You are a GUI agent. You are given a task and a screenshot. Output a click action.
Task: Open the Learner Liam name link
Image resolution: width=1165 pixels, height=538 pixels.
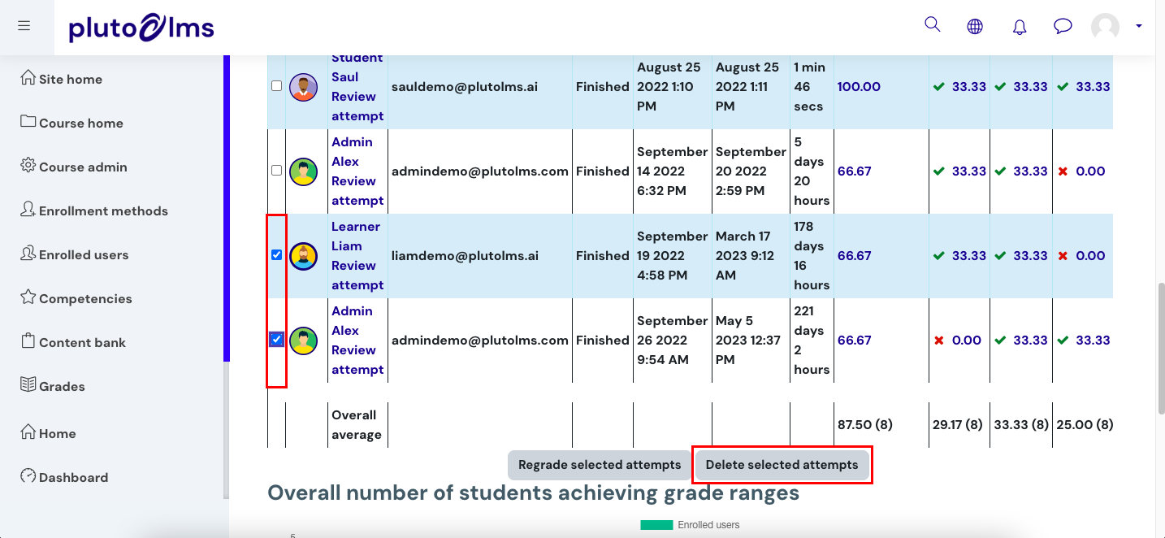click(x=356, y=236)
